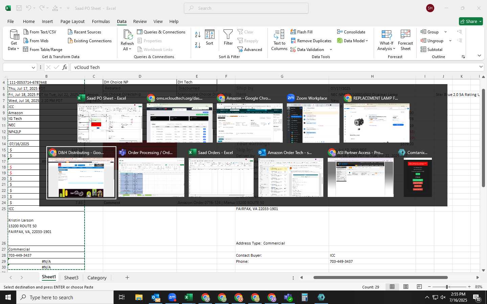Screen dimensions: 487x304
Task: Open Existing Connections
Action: (90, 41)
